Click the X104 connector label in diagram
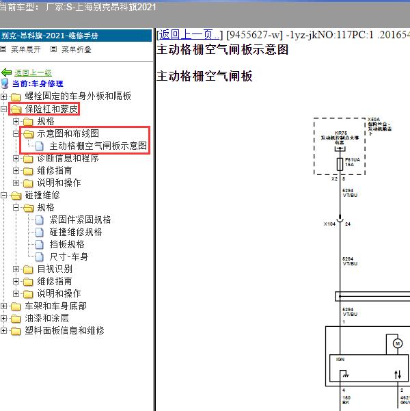Viewport: 410px width, 411px height. [x=329, y=224]
